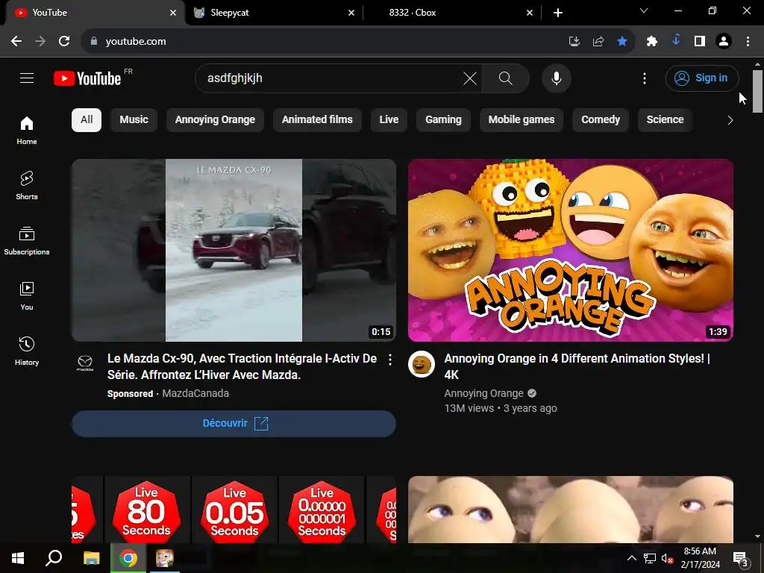
Task: Play the Mazda CX-90 ad thumbnail
Action: [234, 250]
